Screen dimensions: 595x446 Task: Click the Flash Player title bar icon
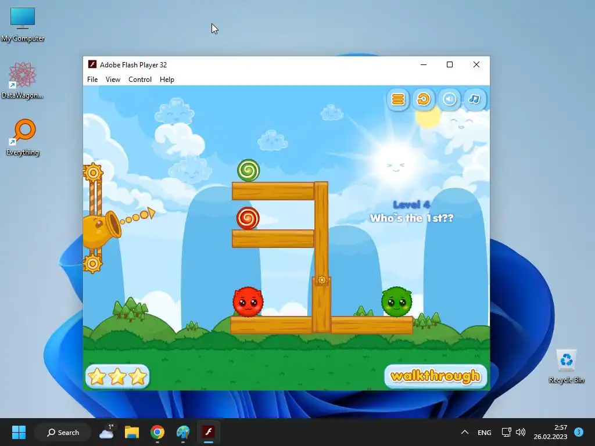pos(92,64)
